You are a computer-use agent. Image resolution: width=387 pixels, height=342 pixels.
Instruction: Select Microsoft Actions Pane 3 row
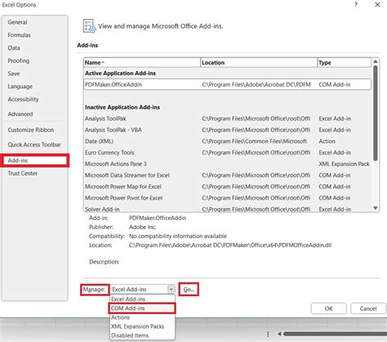pyautogui.click(x=228, y=164)
